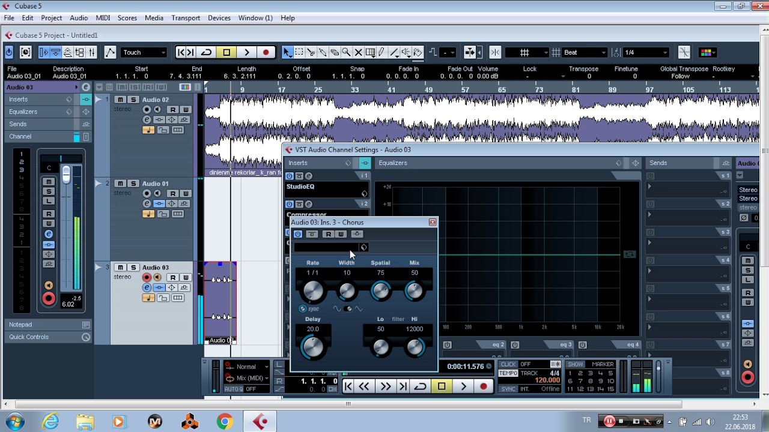
Task: Open the Audio menu
Action: click(x=79, y=18)
